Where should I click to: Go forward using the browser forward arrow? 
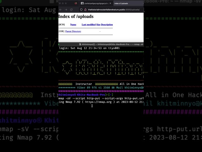tap(66, 10)
